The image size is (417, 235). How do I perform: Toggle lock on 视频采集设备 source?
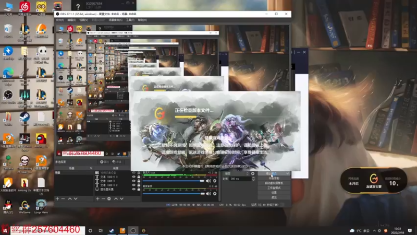click(139, 173)
